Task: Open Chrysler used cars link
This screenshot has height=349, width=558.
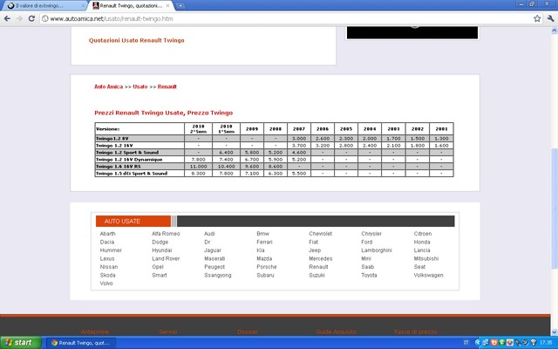Action: pos(371,234)
